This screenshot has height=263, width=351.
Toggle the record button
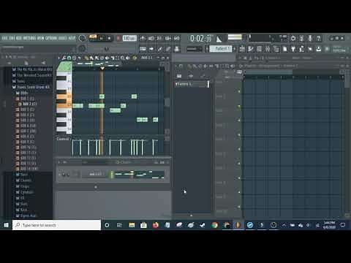pyautogui.click(x=118, y=38)
